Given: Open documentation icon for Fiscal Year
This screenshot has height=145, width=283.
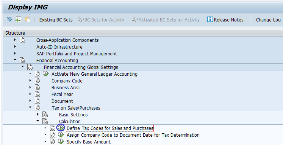Looking at the screenshot, I should pyautogui.click(x=38, y=95).
